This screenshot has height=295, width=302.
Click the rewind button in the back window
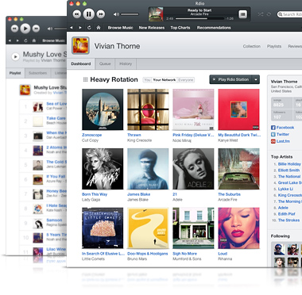14,29
